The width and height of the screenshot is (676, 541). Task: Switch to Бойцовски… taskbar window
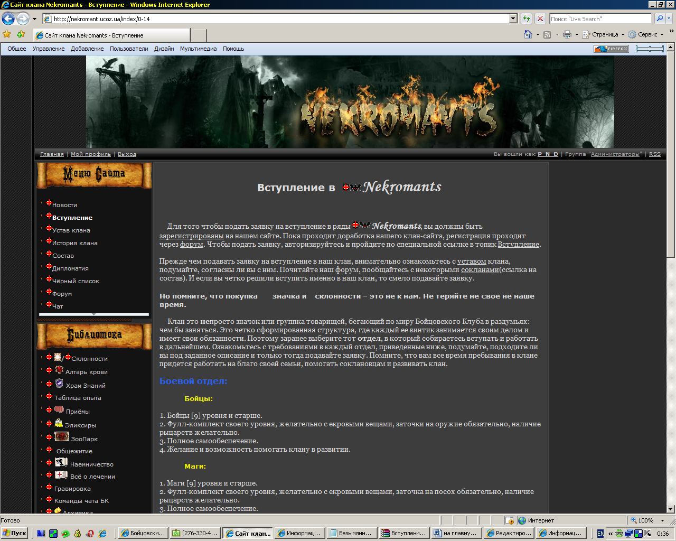[x=143, y=534]
